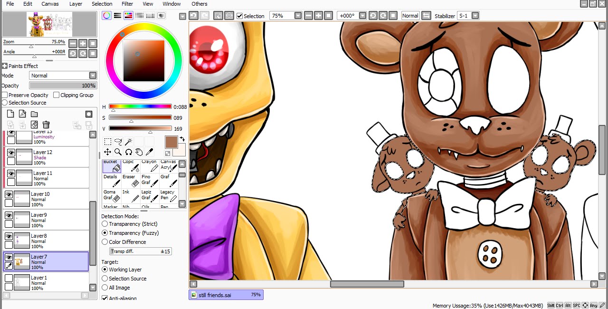Viewport: 608px width, 309px height.
Task: Show the scratchpad panel
Action: (161, 16)
